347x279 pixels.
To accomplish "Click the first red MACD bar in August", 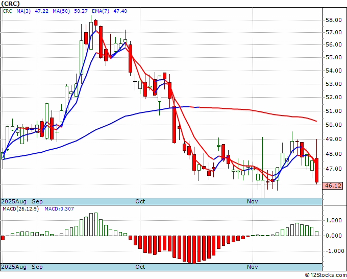I will (3, 238).
